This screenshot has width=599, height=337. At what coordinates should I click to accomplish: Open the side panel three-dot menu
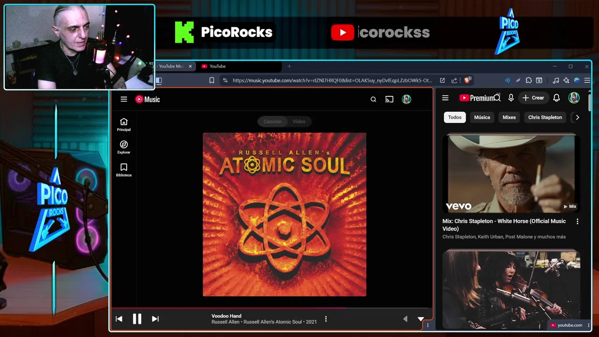point(428,325)
